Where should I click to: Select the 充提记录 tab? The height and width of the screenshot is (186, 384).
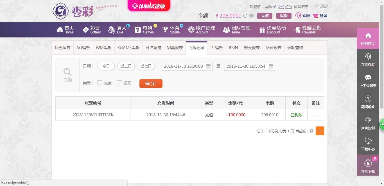[196, 48]
